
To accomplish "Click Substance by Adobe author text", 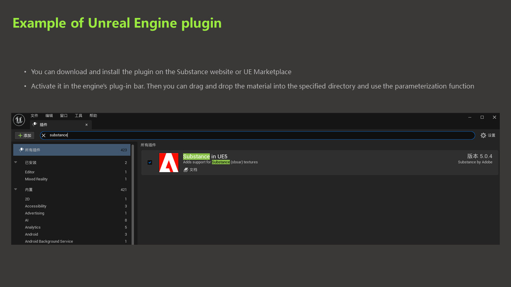I will [x=475, y=162].
